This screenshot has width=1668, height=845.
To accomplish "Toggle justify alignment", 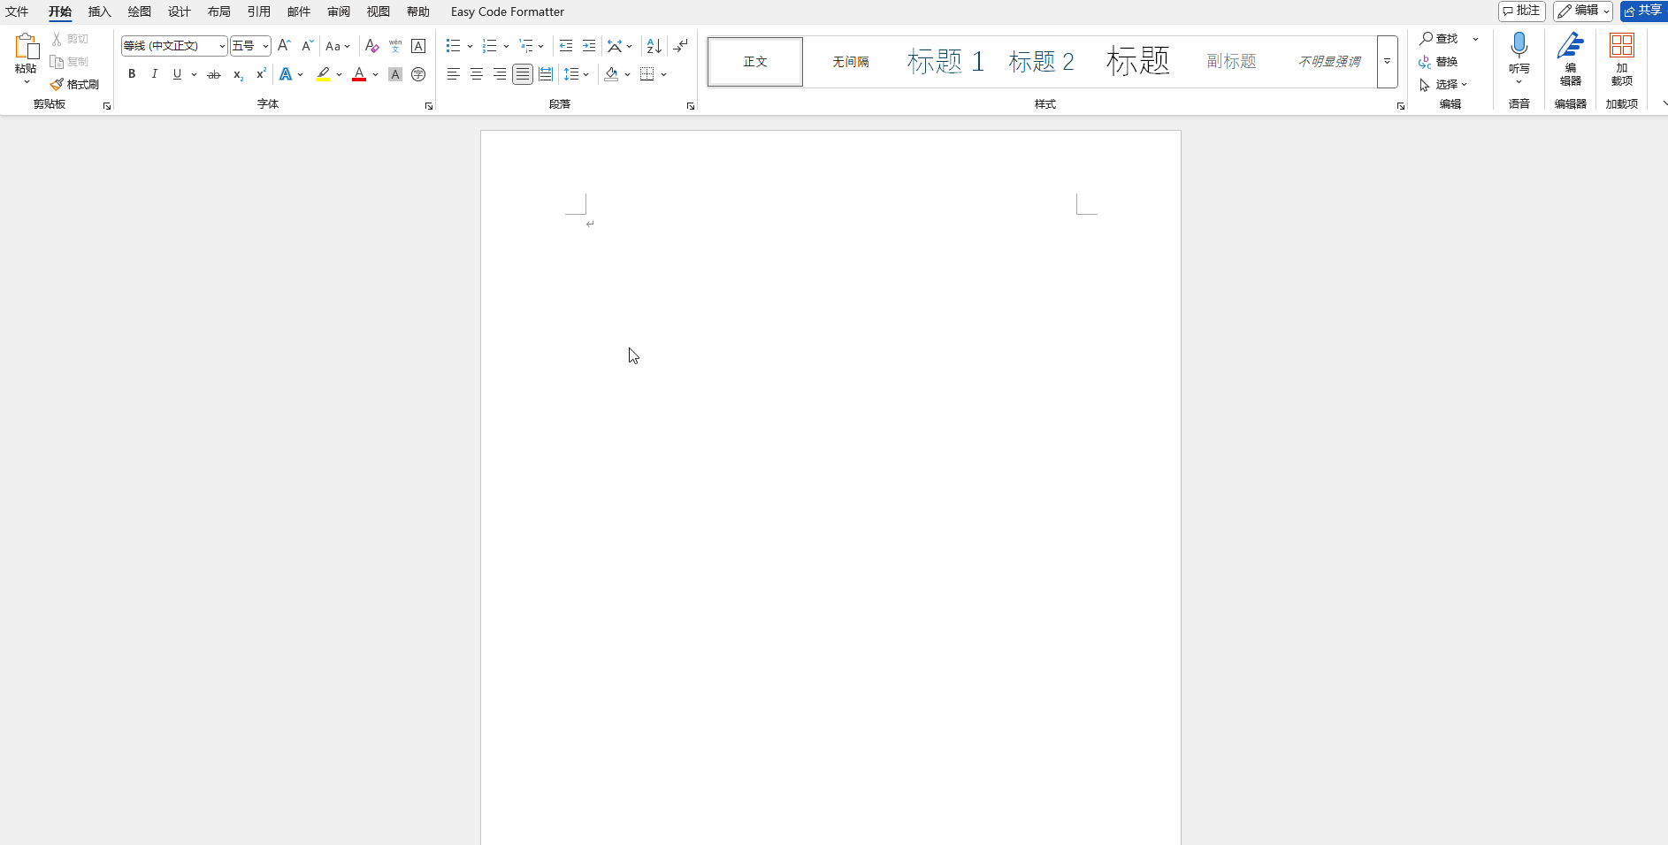I will 523,74.
